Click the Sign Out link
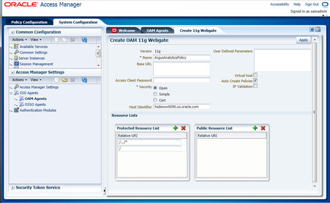The height and width of the screenshot is (203, 330). click(x=312, y=4)
